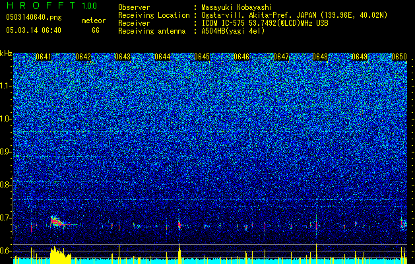Click the 1.1 frequency axis label
This screenshot has width=415, height=264.
click(x=5, y=86)
